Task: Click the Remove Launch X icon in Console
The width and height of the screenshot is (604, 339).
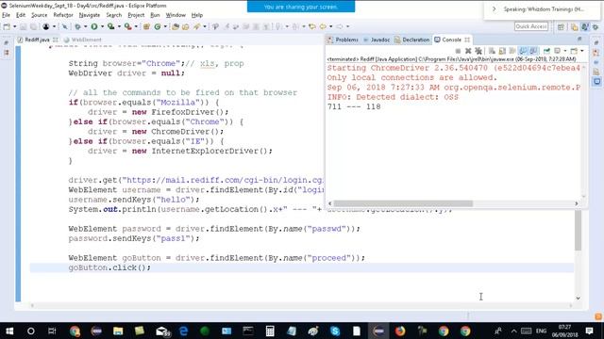Action: click(x=468, y=51)
